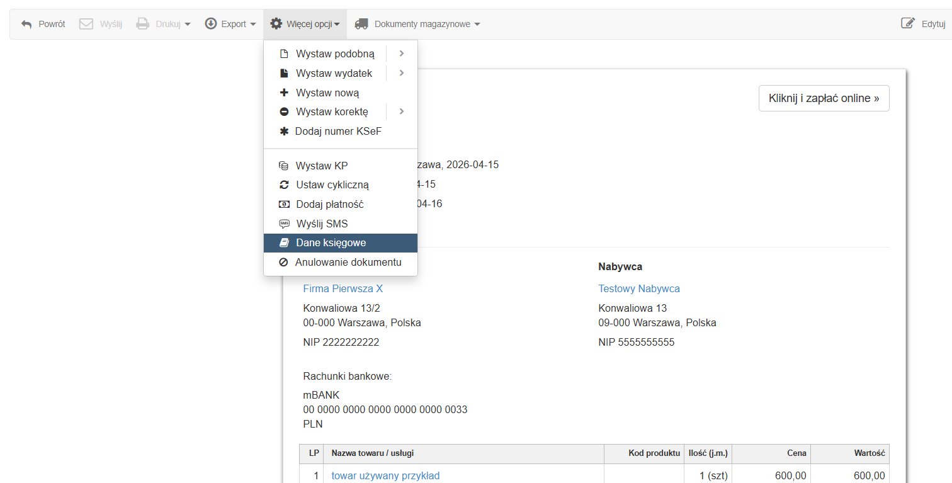
Task: Click the SMS bubble icon
Action: click(284, 224)
